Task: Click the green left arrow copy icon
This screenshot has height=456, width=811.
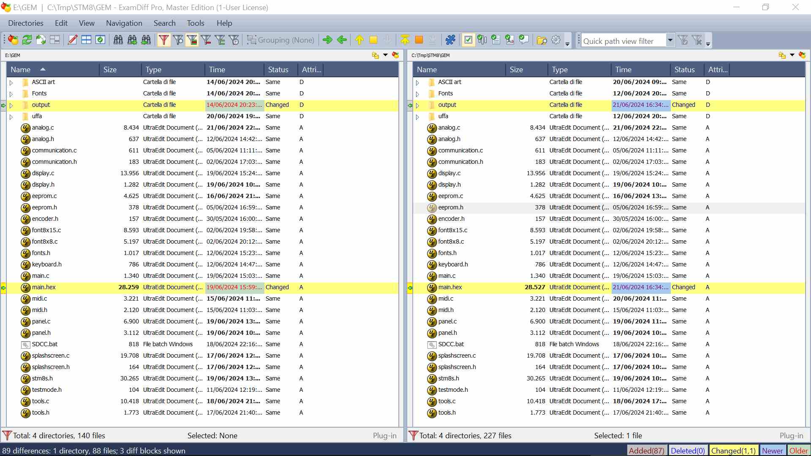Action: [342, 40]
